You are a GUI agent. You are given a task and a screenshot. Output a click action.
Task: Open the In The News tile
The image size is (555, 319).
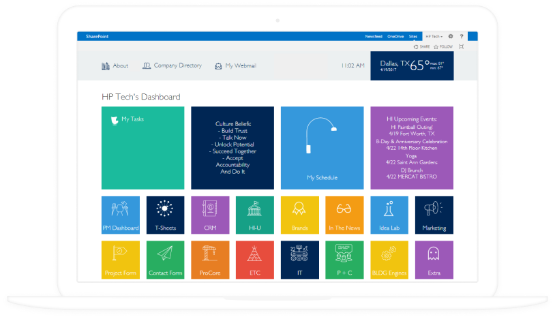click(x=344, y=215)
